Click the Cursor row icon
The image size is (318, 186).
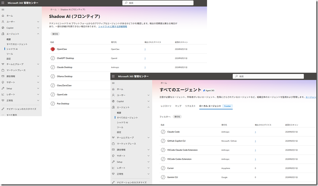(163, 168)
